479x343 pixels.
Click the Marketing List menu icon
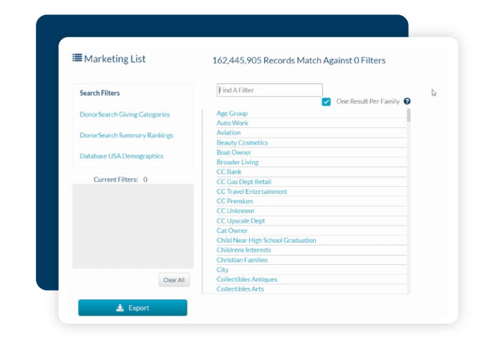77,58
